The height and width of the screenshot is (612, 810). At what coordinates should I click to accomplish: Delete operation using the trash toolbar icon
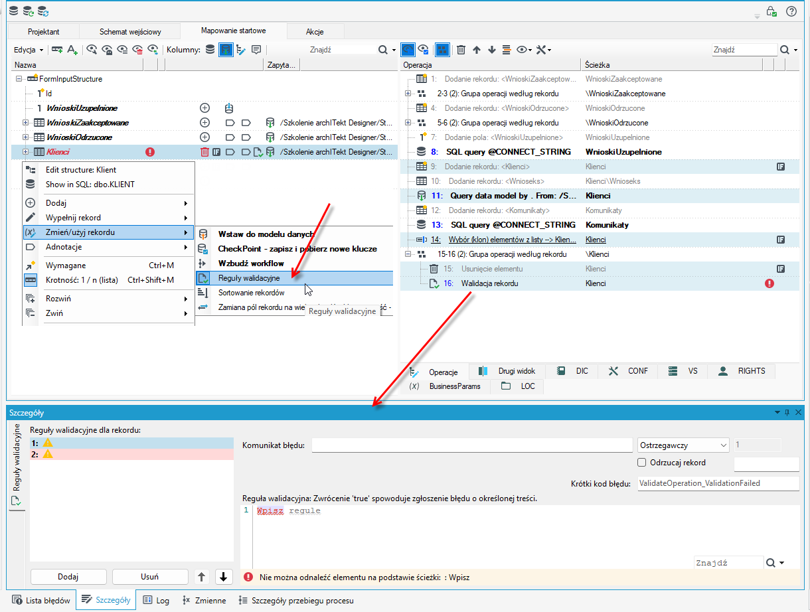[x=461, y=50]
